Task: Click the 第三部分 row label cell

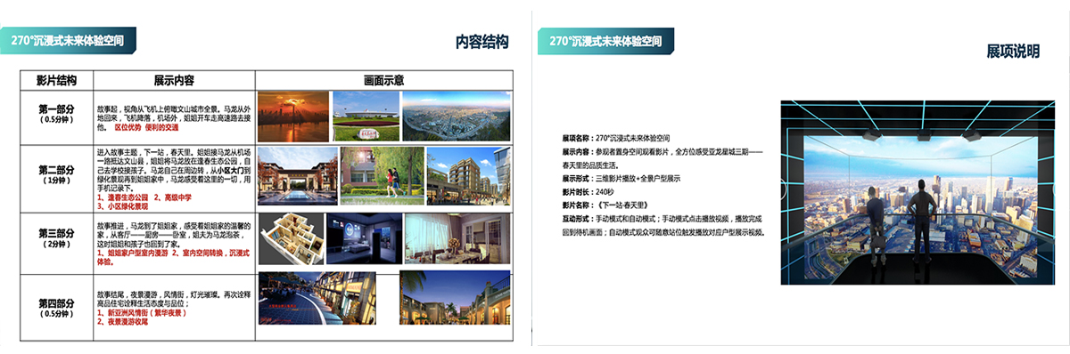Action: (x=56, y=239)
